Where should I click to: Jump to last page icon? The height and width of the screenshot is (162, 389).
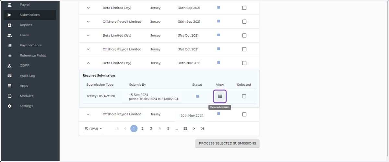(x=202, y=128)
